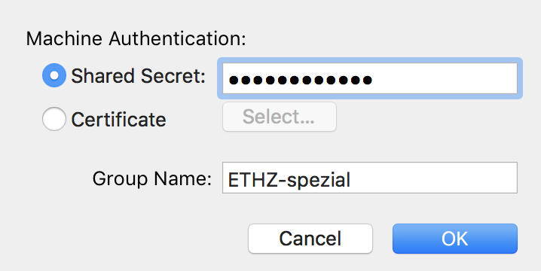Click the "Shared Secret:" text label
This screenshot has width=541, height=271.
139,76
